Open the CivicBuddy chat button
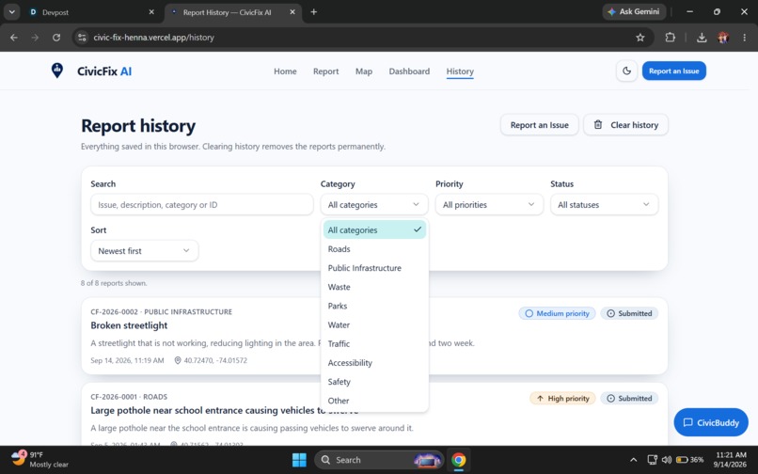This screenshot has height=474, width=758. (x=711, y=422)
